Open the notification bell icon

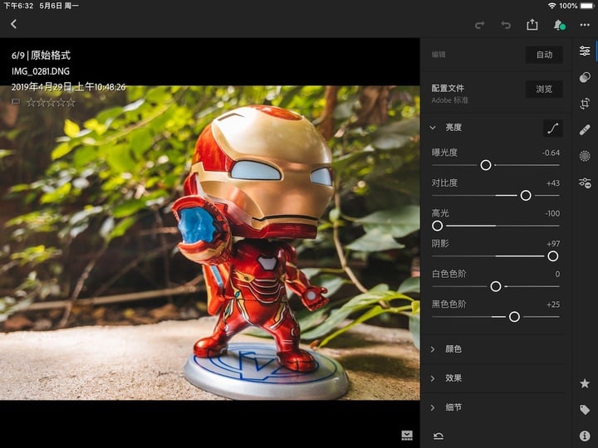click(x=559, y=25)
